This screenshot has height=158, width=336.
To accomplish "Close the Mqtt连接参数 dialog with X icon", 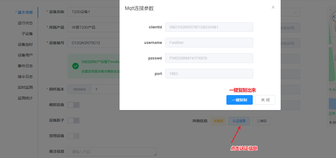I will 273,7.
